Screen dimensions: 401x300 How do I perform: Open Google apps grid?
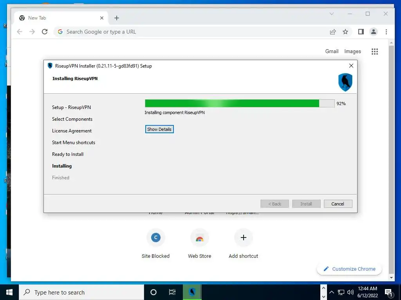pyautogui.click(x=375, y=52)
